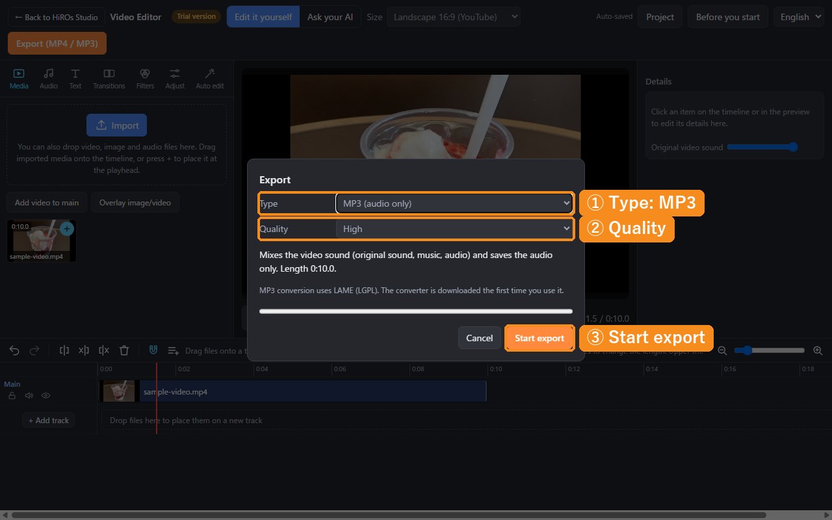Switch to the Audio tab
The height and width of the screenshot is (520, 832).
tap(49, 79)
